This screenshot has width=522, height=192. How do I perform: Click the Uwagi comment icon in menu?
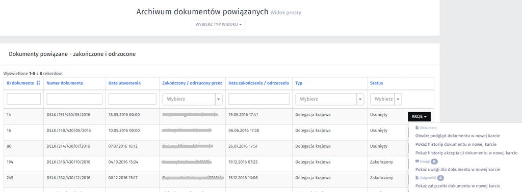417,162
